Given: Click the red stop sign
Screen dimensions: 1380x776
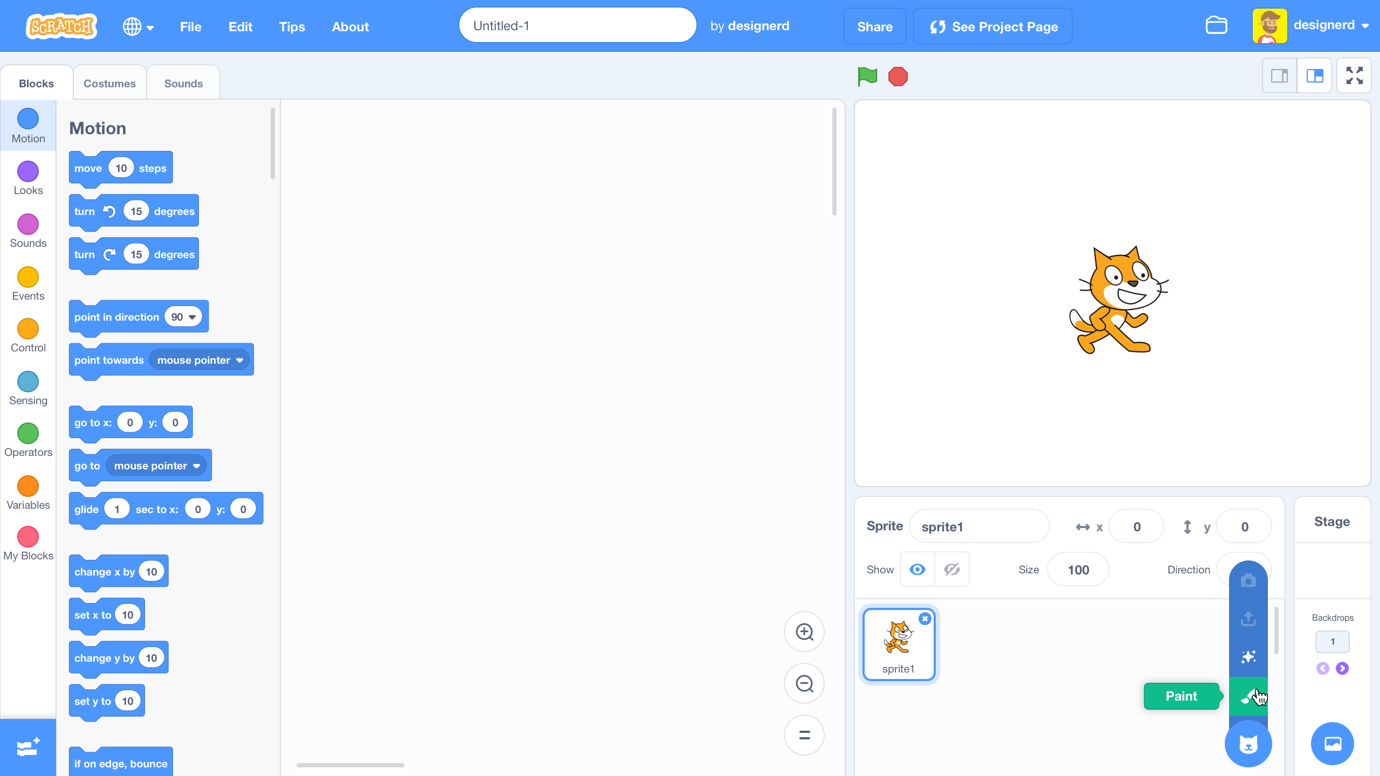Looking at the screenshot, I should click(898, 77).
